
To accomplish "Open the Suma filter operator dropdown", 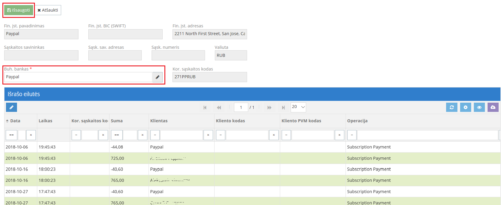I will click(x=117, y=135).
